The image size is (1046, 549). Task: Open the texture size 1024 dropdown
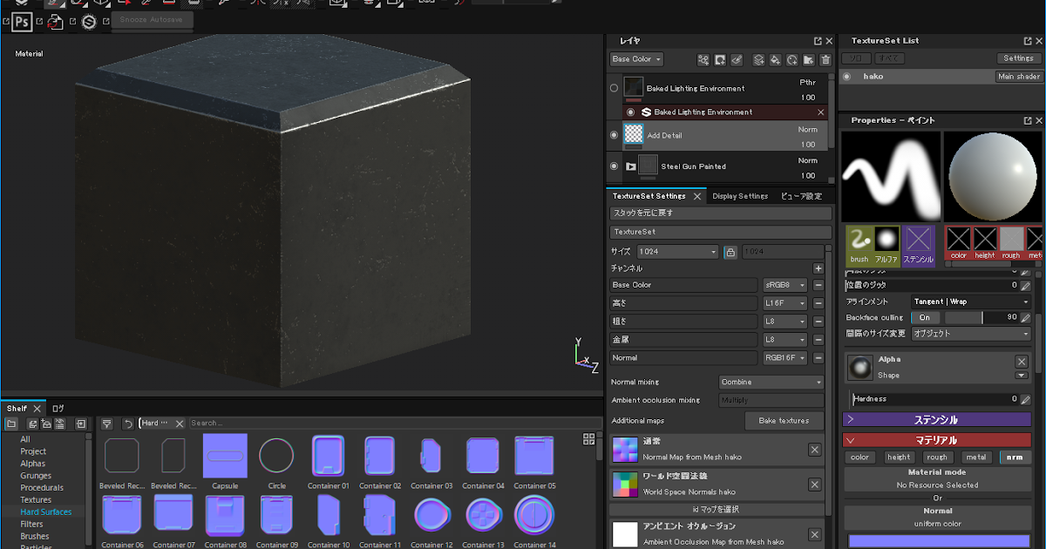click(x=676, y=251)
